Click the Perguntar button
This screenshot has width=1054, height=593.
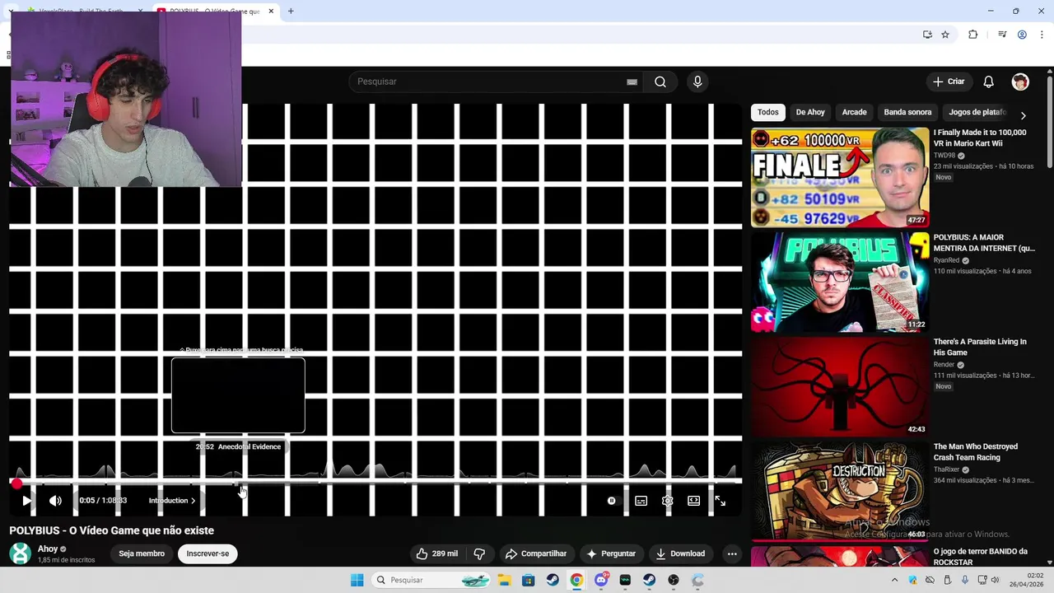coord(611,553)
